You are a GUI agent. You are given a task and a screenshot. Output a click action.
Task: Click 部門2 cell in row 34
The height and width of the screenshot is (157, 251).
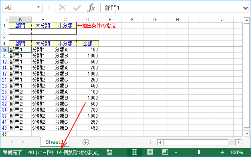(20, 110)
